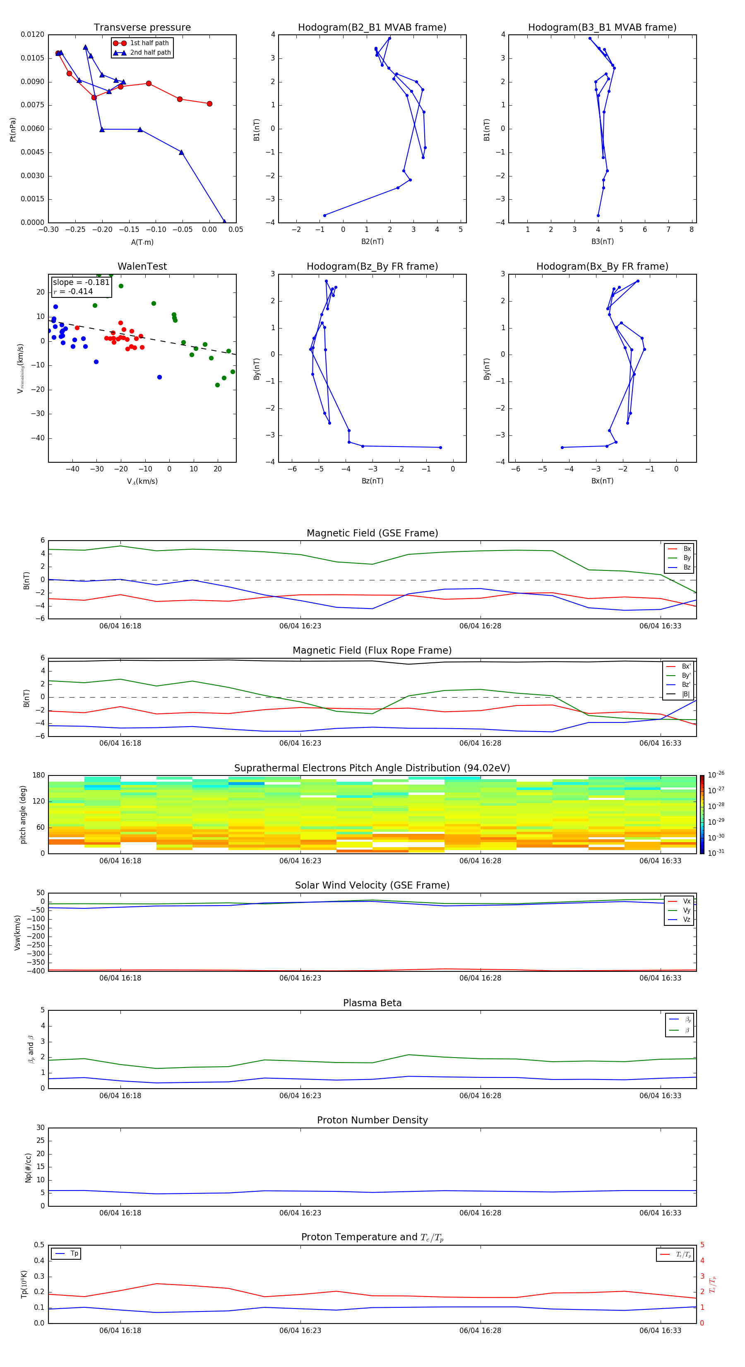Click the βp legend entry in Plasma Beta
Image resolution: width=745 pixels, height=1367 pixels.
tap(680, 1019)
